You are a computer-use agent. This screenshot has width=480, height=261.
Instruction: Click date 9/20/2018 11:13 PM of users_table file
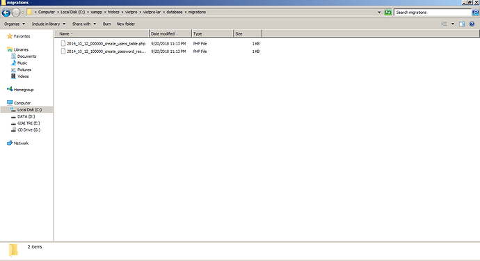pos(168,44)
